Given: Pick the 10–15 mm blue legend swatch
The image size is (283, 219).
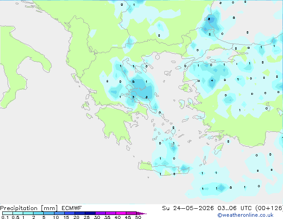Looking at the screenshot, I should [x=59, y=213].
